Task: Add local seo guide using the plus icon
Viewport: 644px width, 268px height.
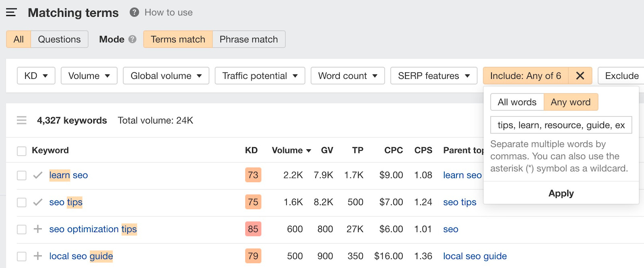Action: point(38,256)
